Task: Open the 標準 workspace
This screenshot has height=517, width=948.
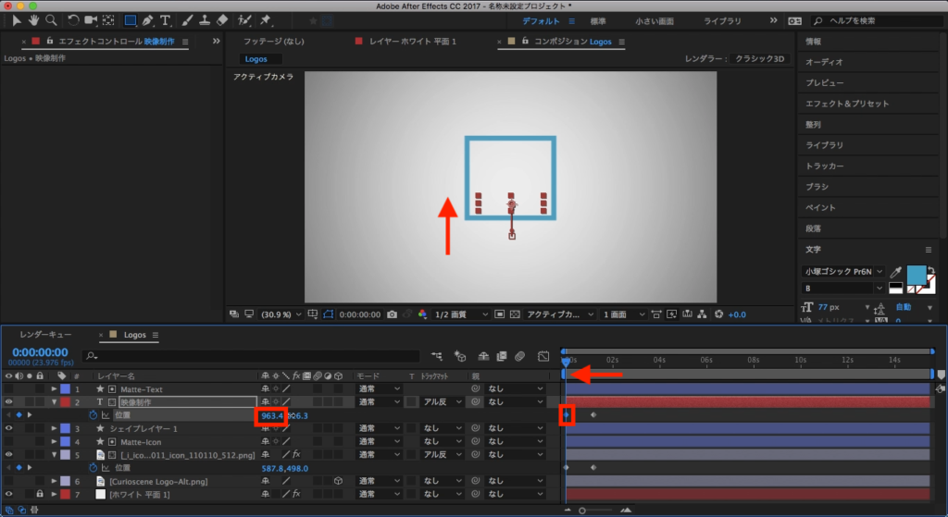Action: [598, 20]
